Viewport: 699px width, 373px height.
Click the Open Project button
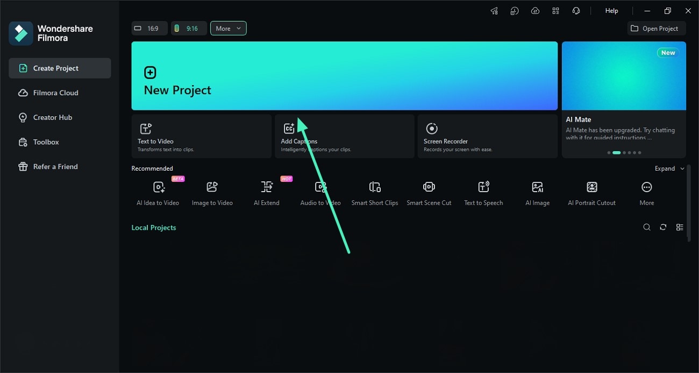point(656,29)
